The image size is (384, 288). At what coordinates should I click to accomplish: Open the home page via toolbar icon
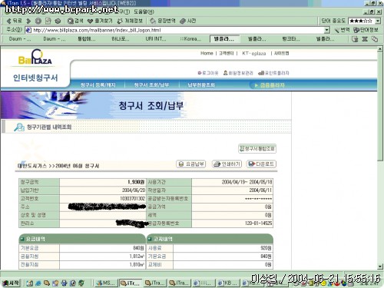58,21
